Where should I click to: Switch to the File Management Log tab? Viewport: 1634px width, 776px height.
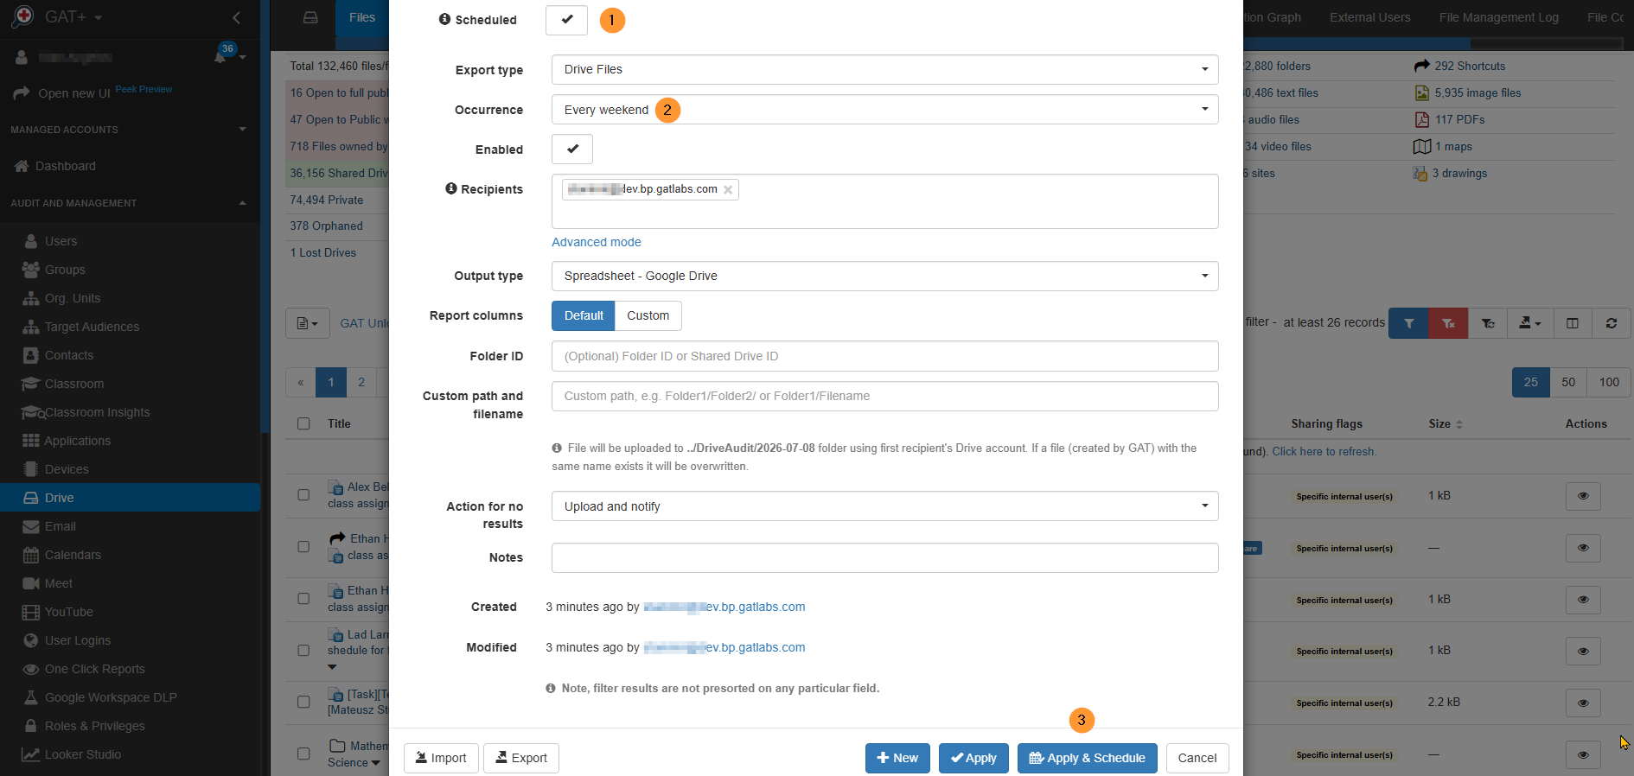point(1498,17)
